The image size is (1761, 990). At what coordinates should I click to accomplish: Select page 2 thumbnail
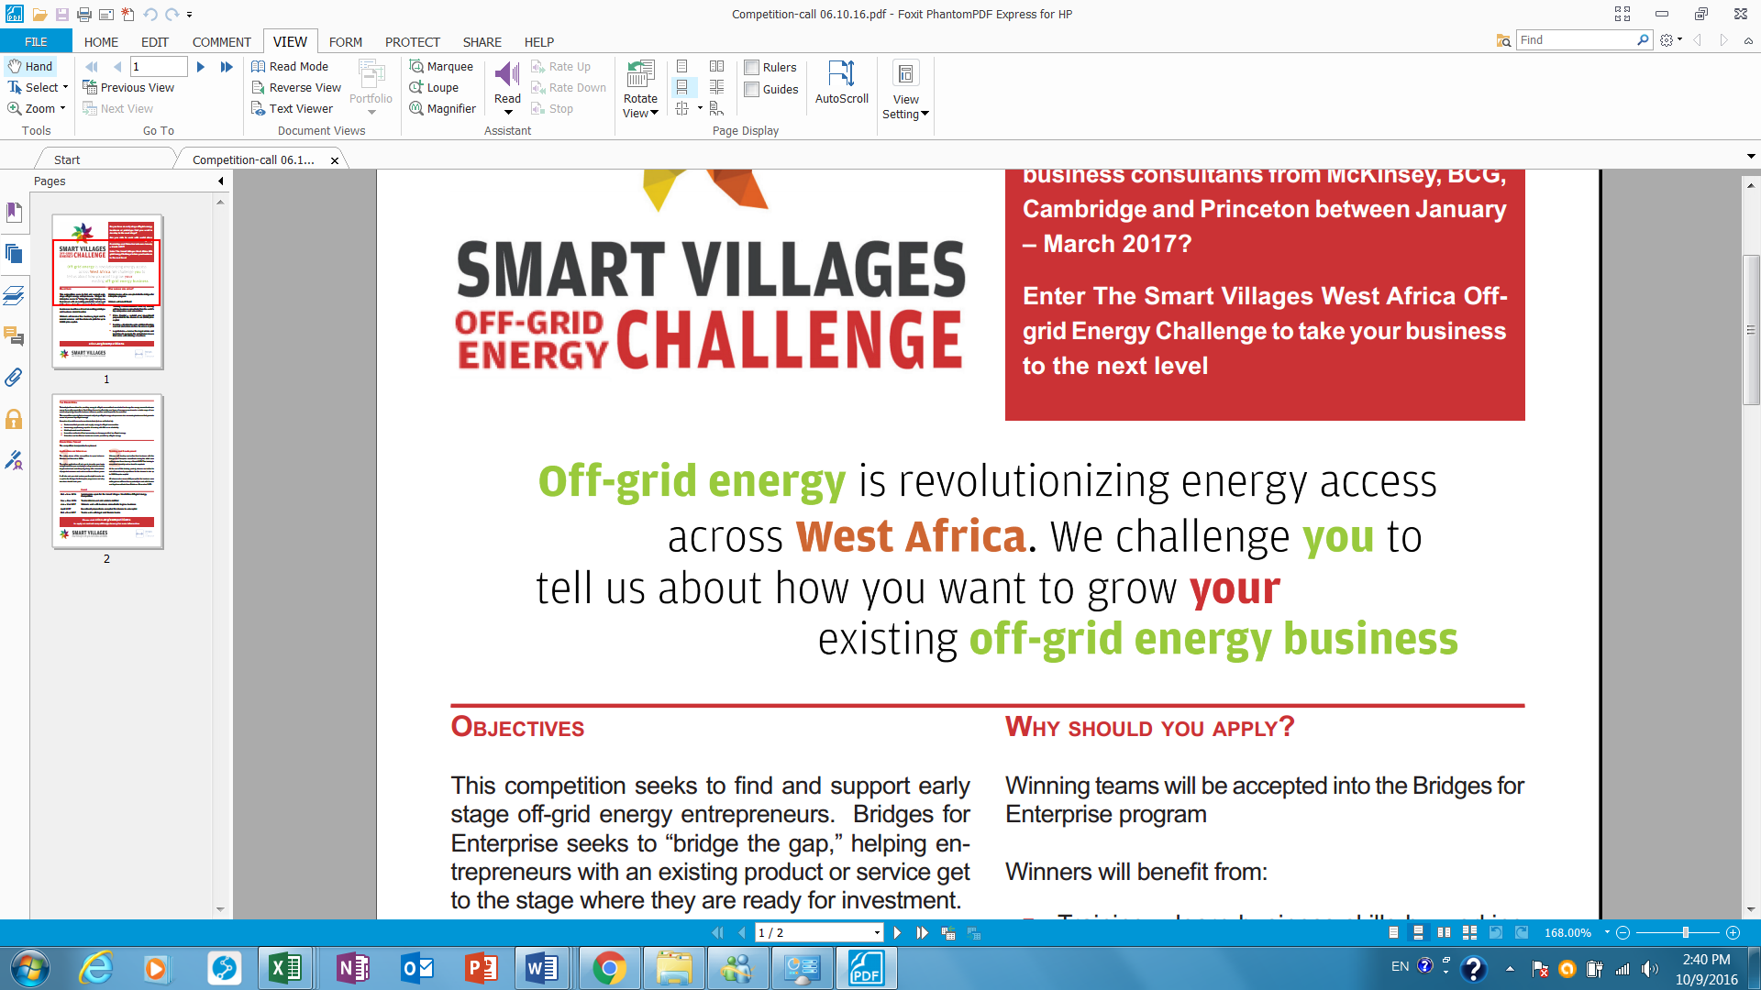click(107, 471)
